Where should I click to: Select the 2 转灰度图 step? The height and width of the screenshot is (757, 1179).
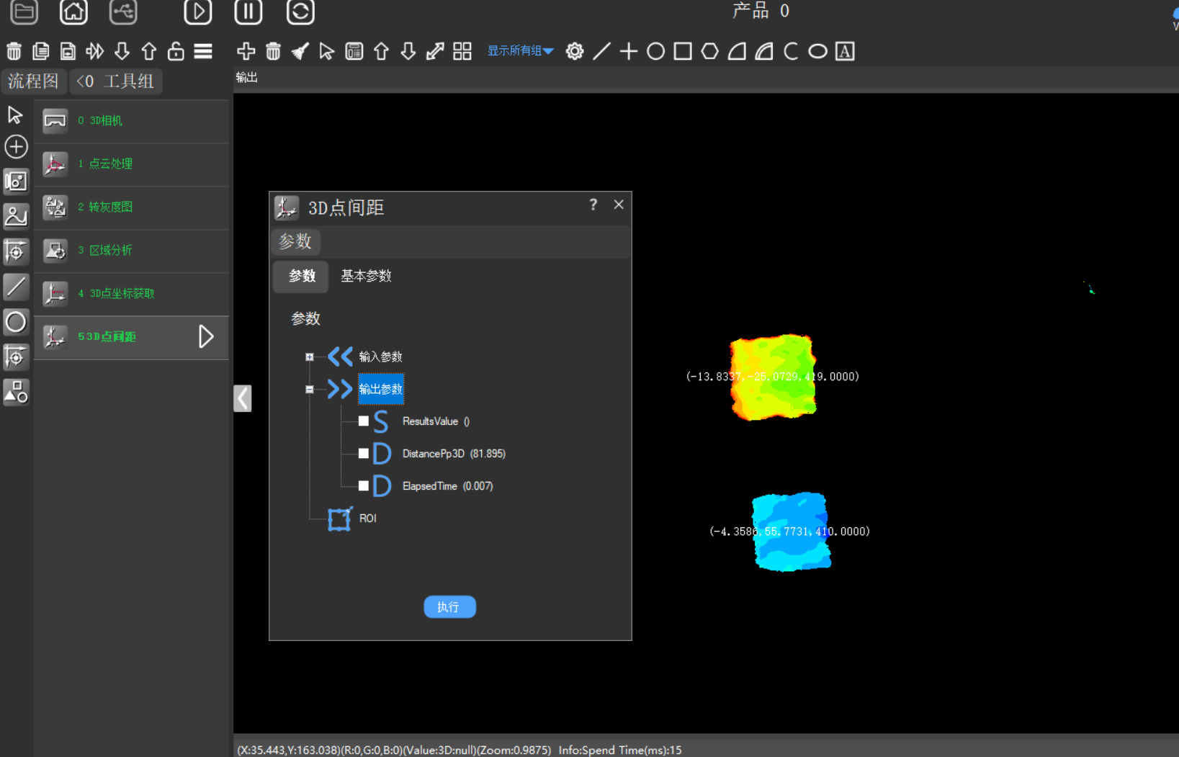pyautogui.click(x=132, y=207)
